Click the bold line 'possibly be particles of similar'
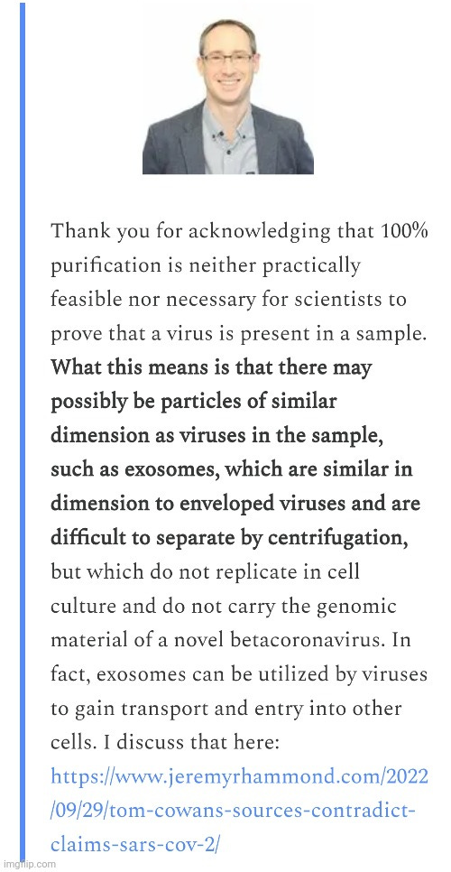Screen dimensions: 451x872 tap(194, 403)
